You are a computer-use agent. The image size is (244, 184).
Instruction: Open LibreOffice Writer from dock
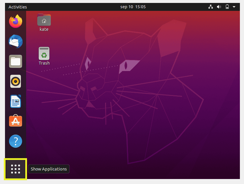click(x=16, y=101)
